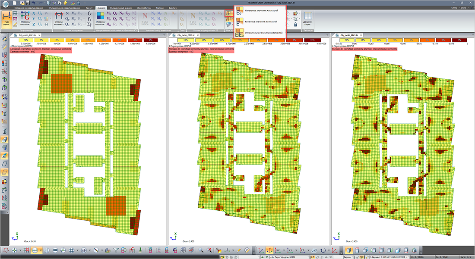The width and height of the screenshot is (475, 259).
Task: Go to the Металл ribbon tab
Action: [160, 8]
